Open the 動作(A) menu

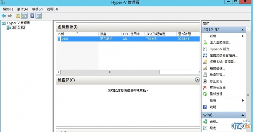[x=22, y=9]
